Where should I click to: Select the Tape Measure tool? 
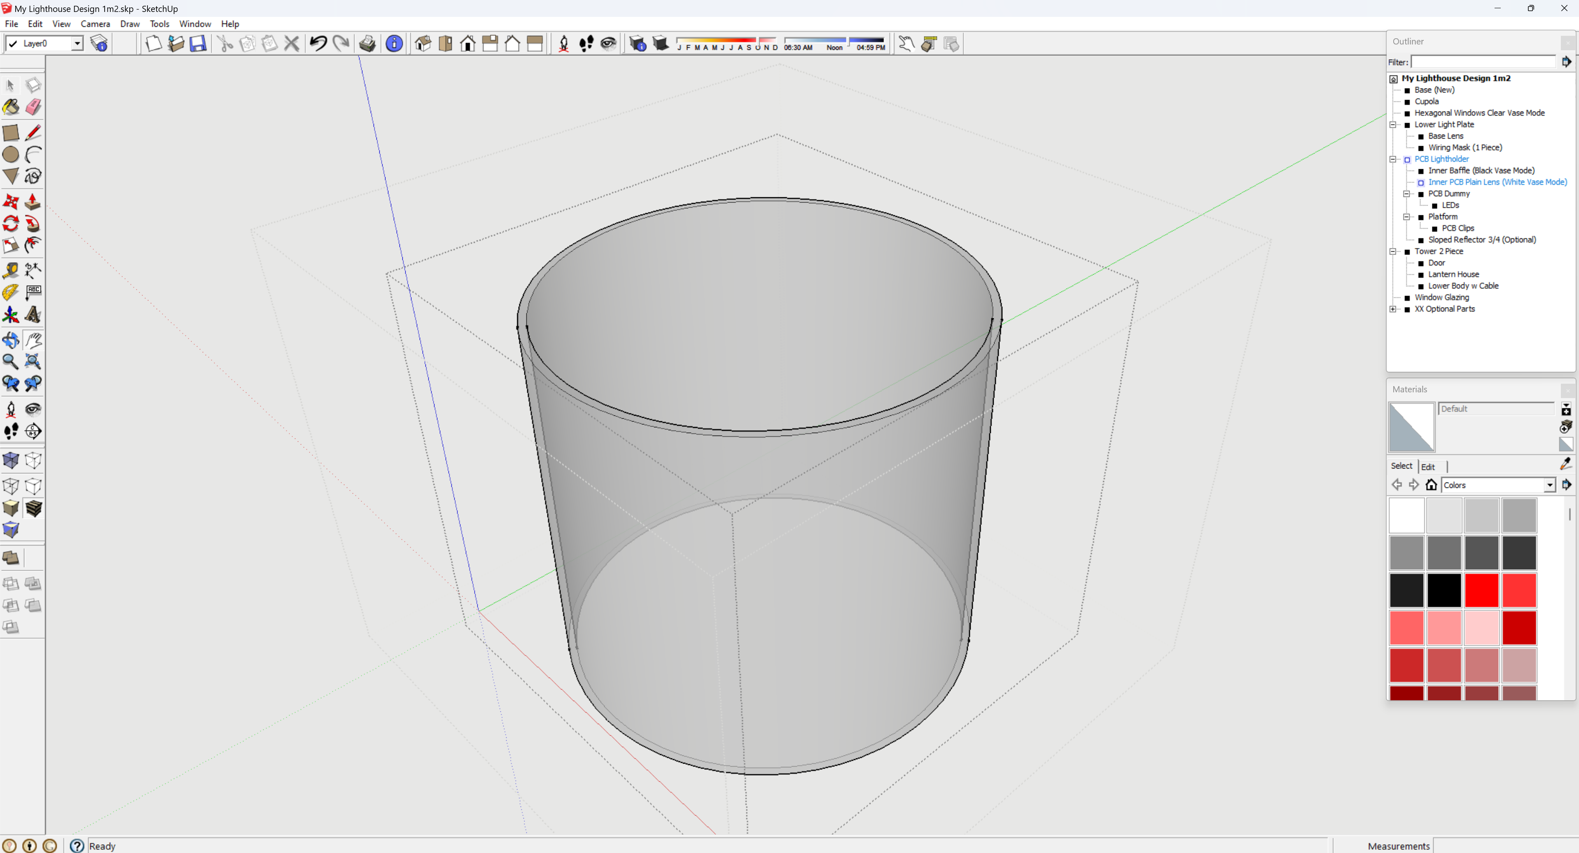click(x=11, y=270)
